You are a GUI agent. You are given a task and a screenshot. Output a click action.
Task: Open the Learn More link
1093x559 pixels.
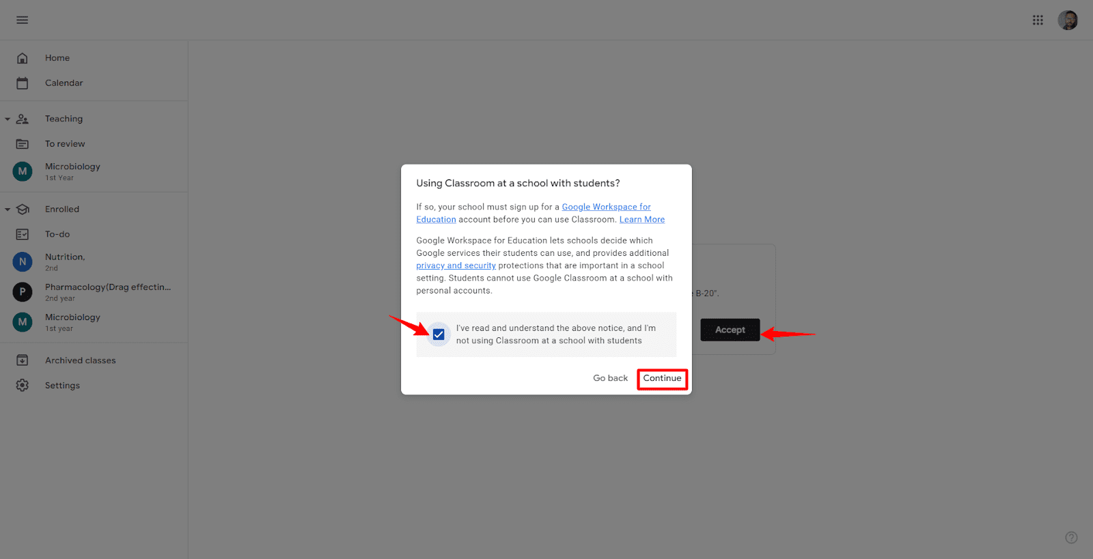tap(642, 220)
